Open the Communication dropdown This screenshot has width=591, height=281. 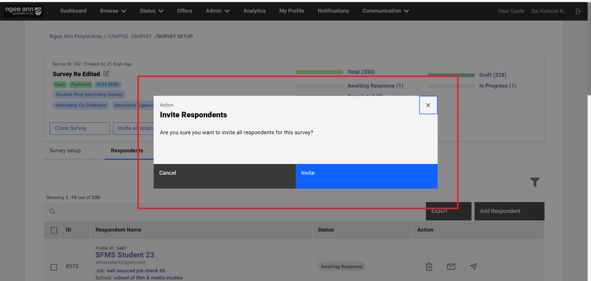click(385, 11)
